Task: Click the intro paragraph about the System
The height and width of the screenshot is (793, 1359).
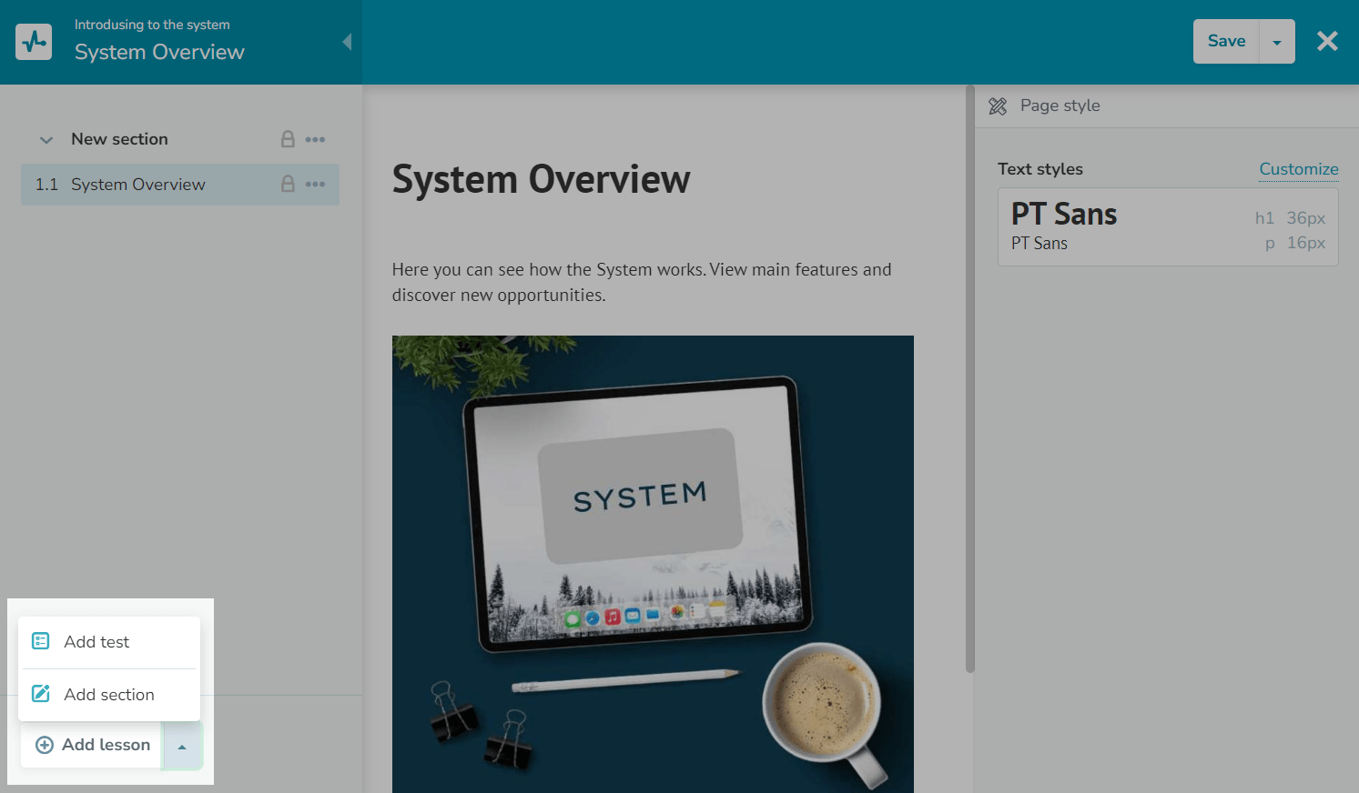Action: point(642,282)
